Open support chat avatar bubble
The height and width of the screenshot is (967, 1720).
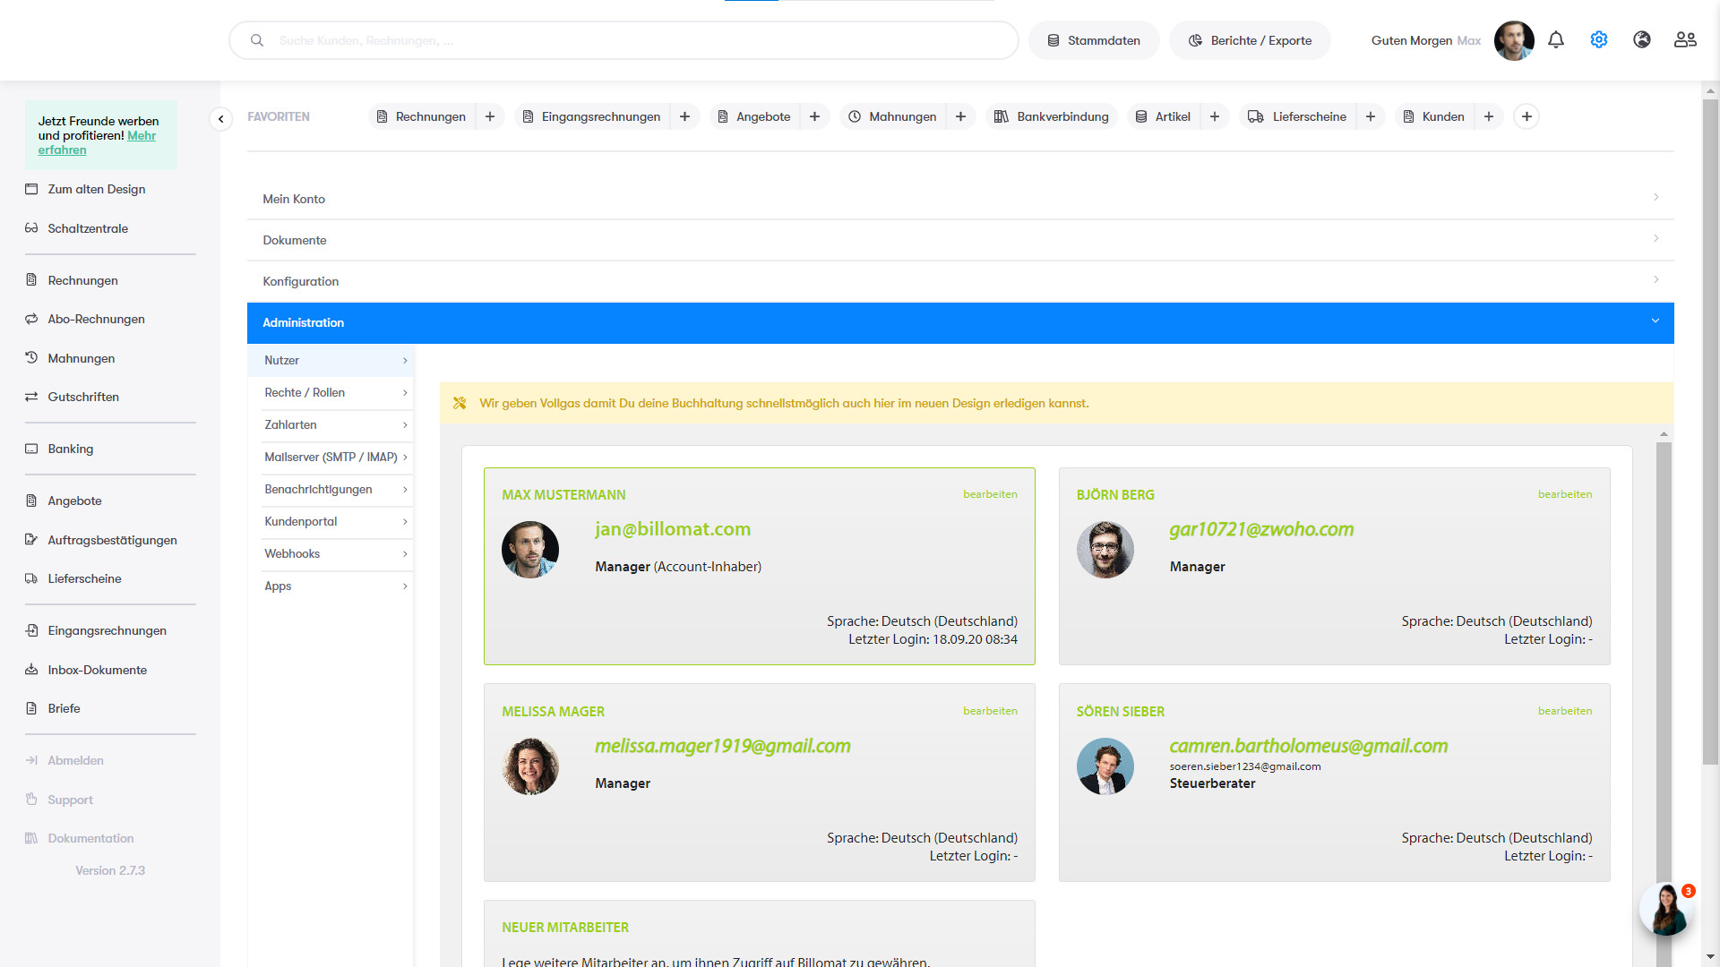[x=1666, y=909]
